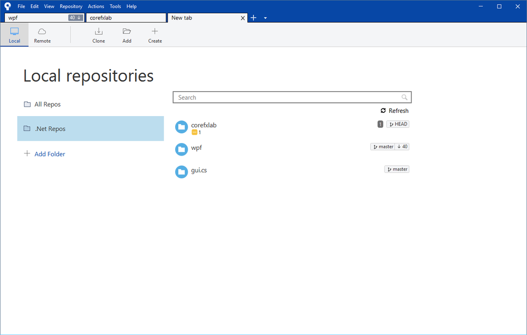Open the File menu
The height and width of the screenshot is (335, 527).
pos(21,6)
